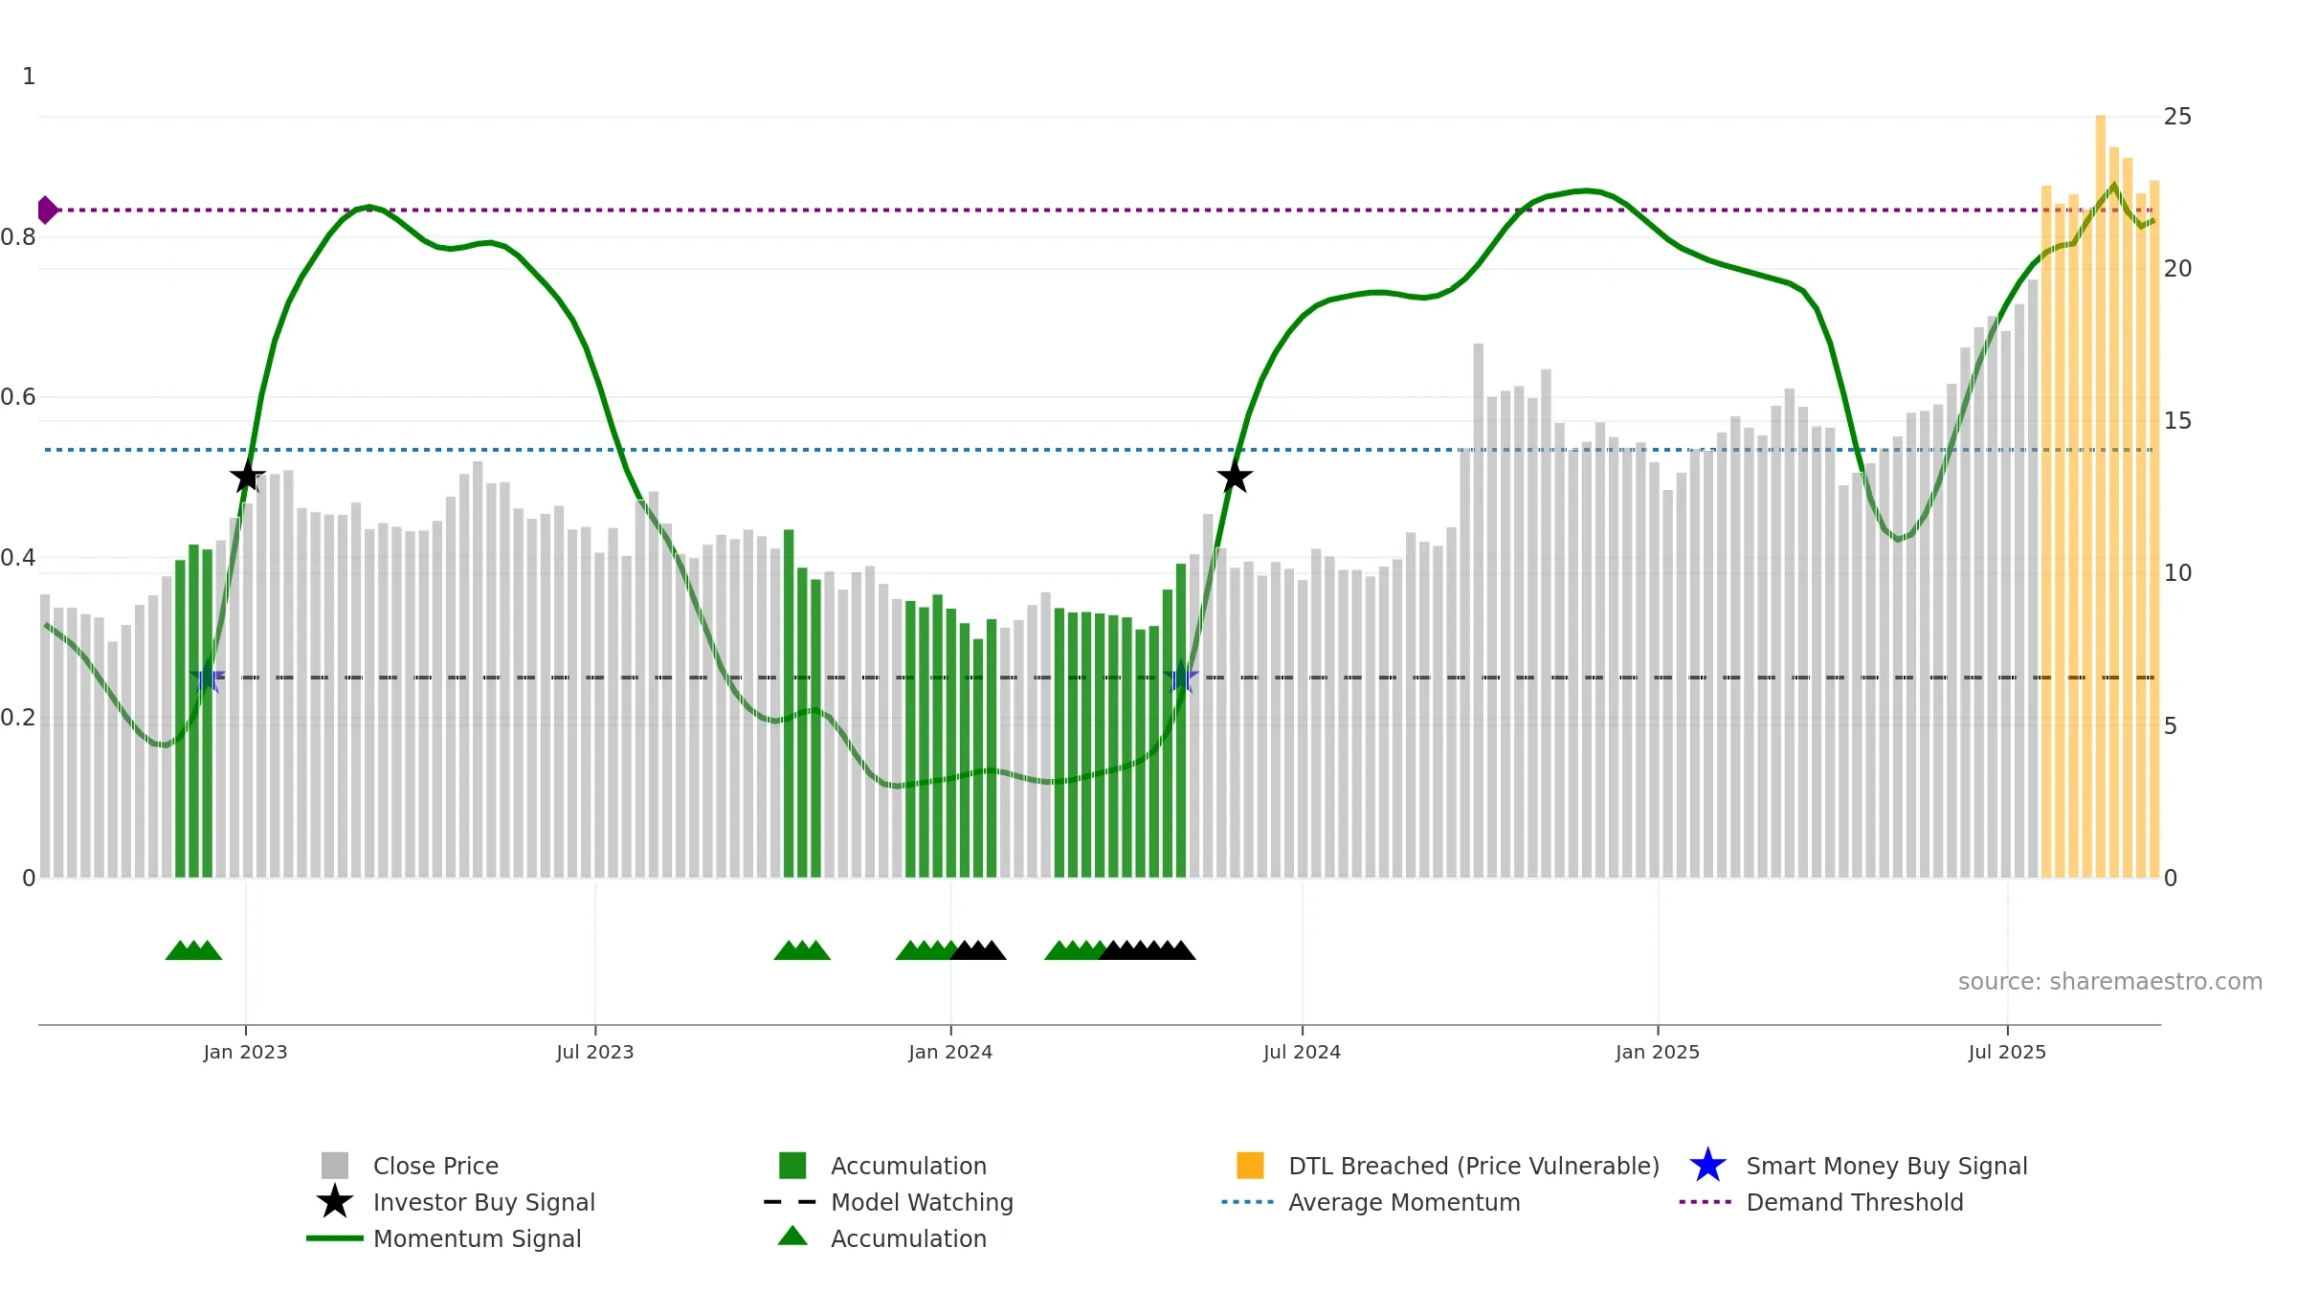Click the black Investor Buy star near Jan 2023
Image resolution: width=2297 pixels, height=1292 pixels.
248,476
